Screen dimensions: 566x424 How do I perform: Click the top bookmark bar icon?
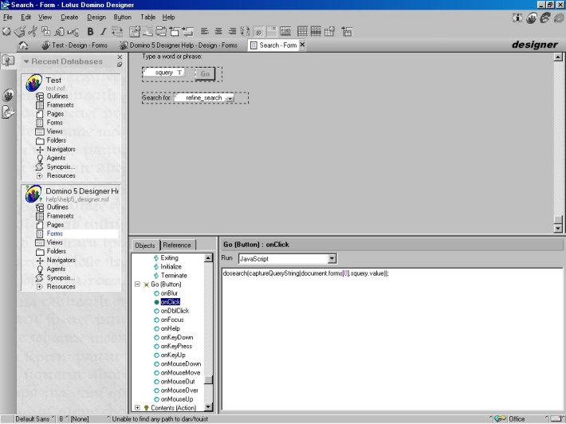tap(8, 61)
